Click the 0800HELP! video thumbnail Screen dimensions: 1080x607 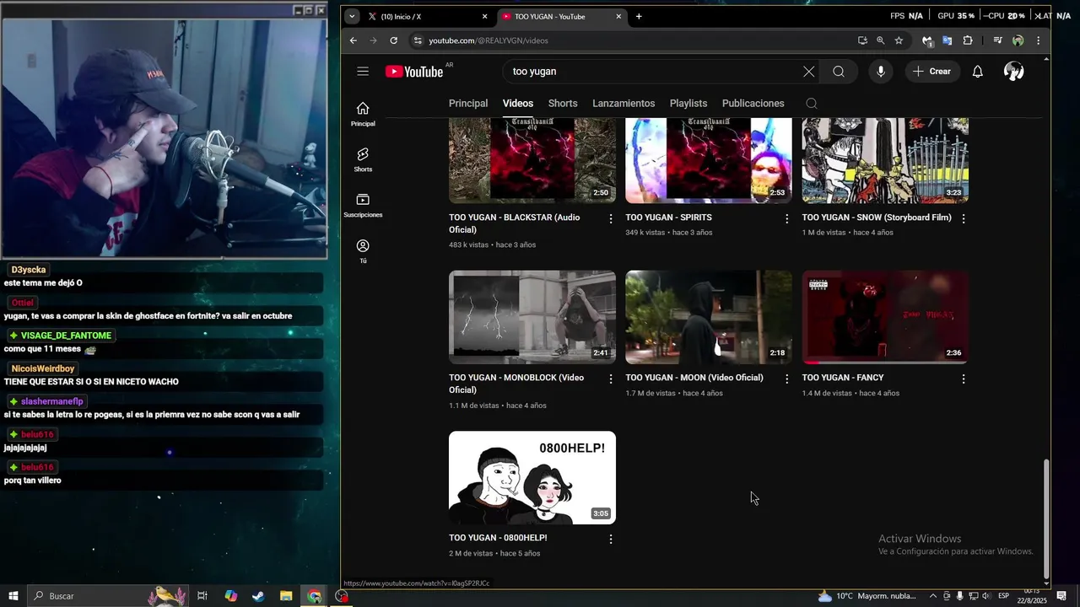(532, 478)
